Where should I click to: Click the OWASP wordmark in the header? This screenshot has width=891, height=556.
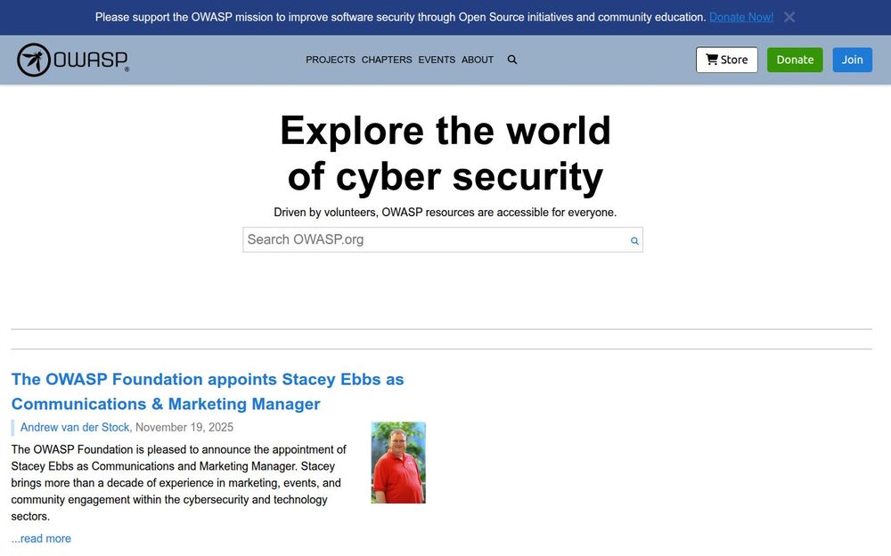coord(87,58)
